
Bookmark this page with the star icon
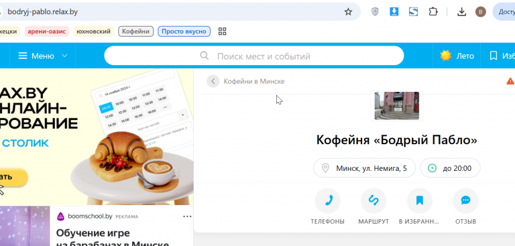pyautogui.click(x=348, y=12)
